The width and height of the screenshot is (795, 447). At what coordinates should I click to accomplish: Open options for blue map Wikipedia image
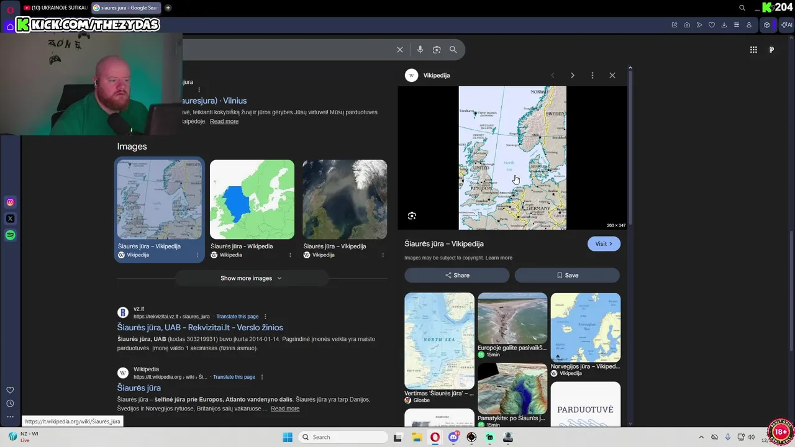pyautogui.click(x=290, y=255)
